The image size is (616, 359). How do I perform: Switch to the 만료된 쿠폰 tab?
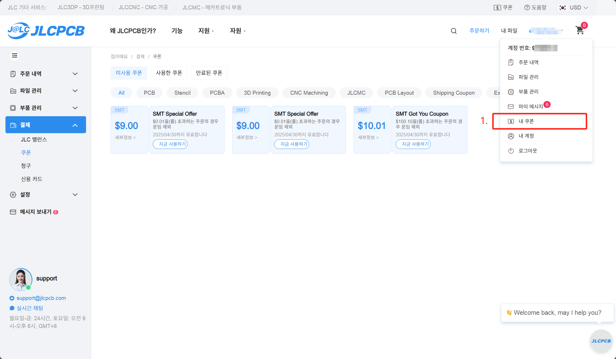point(209,73)
